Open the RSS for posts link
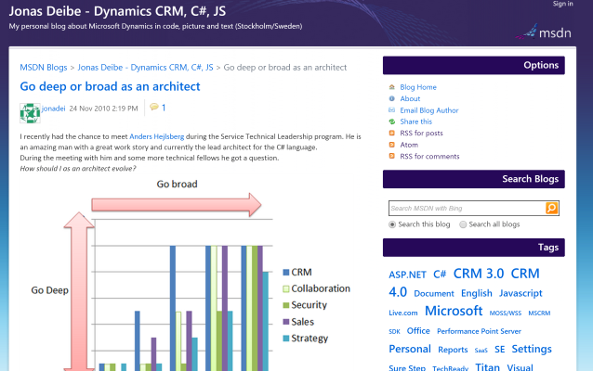 (421, 133)
